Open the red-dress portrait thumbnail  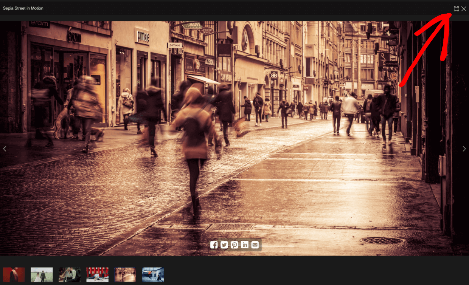(x=14, y=274)
